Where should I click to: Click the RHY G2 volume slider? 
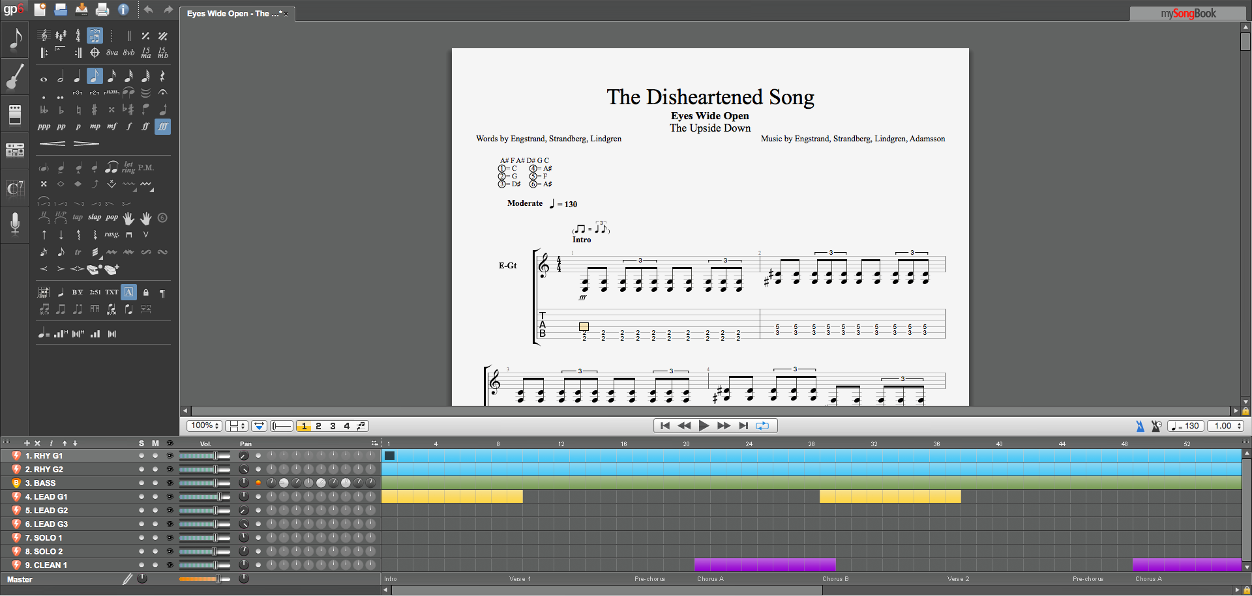click(204, 470)
